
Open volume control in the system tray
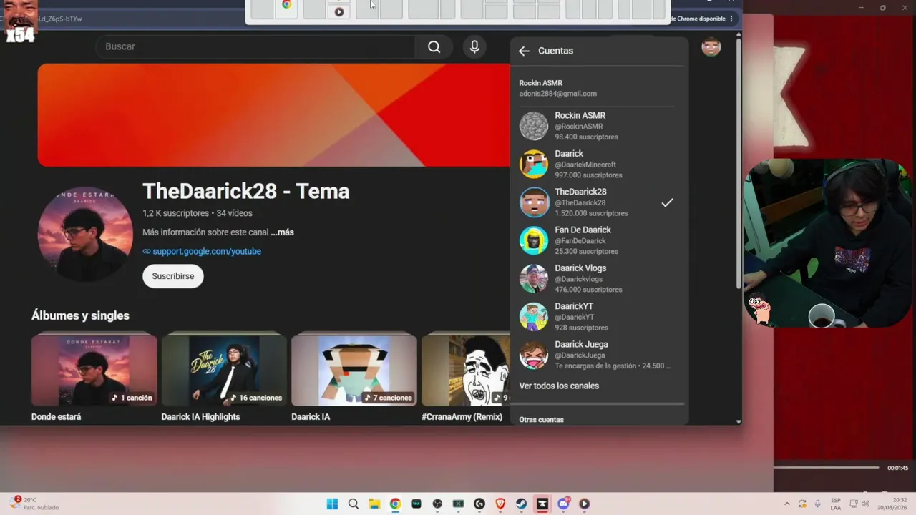point(866,504)
